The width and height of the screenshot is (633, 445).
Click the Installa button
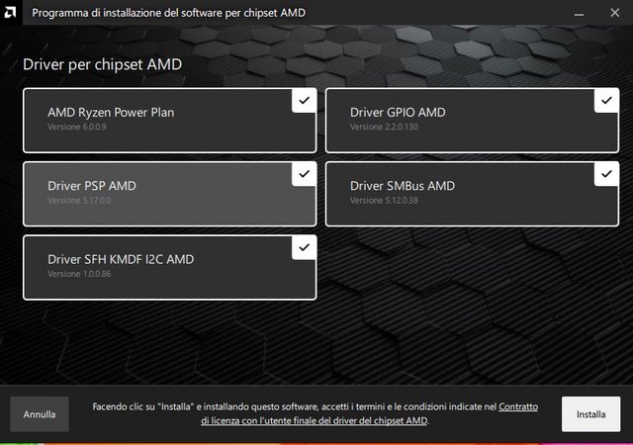pos(591,414)
